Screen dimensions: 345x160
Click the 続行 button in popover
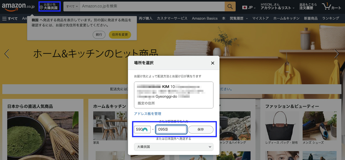tap(99, 35)
